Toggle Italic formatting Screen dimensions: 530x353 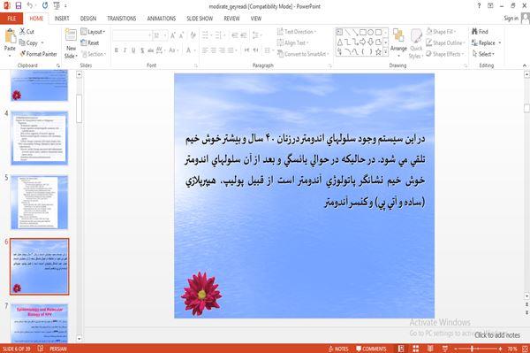(x=125, y=50)
